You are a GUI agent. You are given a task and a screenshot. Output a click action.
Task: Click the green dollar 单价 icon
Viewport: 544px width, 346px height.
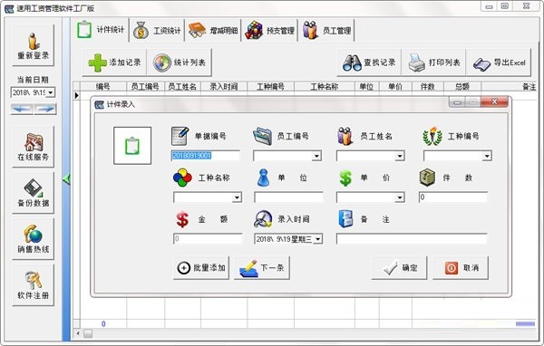345,178
